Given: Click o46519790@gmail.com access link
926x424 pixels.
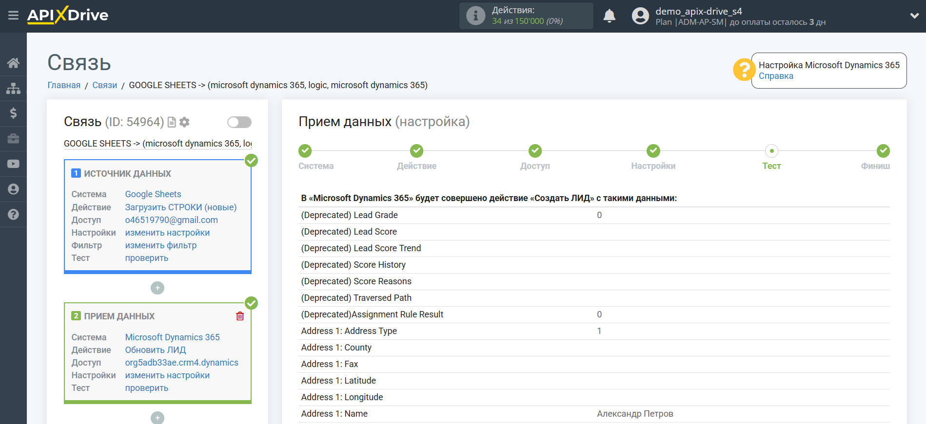Looking at the screenshot, I should click(x=172, y=220).
